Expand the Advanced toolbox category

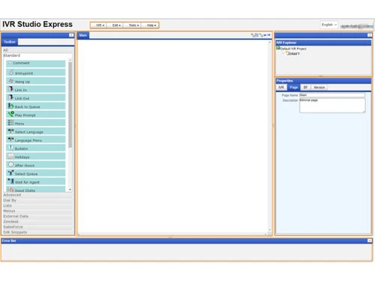37,195
